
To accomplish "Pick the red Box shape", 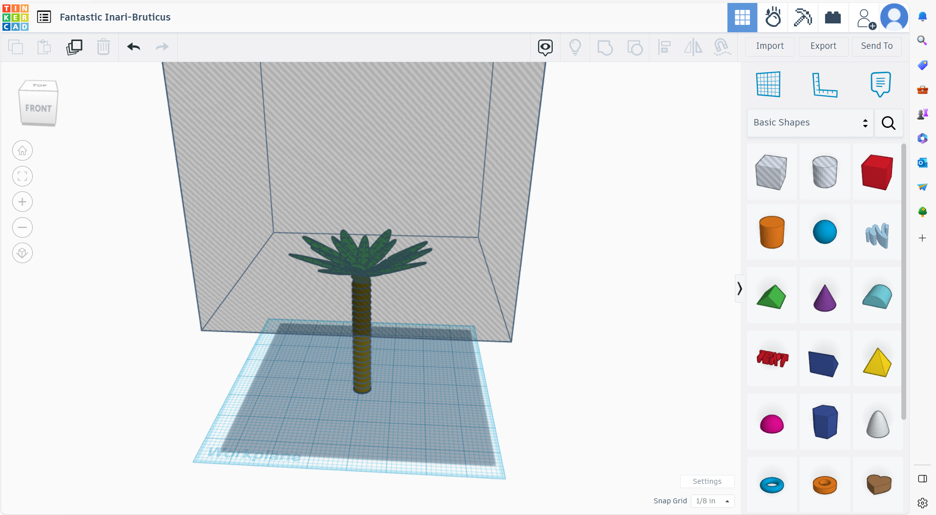I will 877,172.
